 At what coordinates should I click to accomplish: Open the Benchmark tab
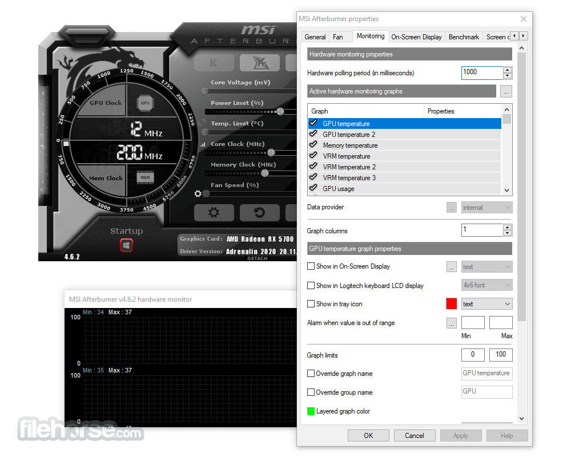pyautogui.click(x=464, y=37)
